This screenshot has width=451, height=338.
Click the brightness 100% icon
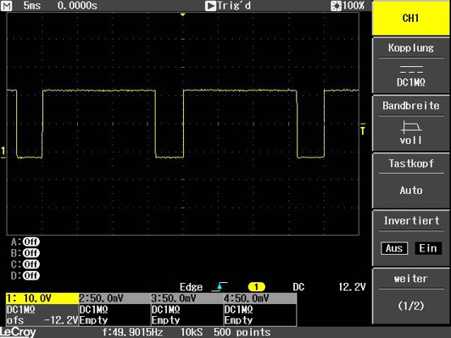coord(336,6)
